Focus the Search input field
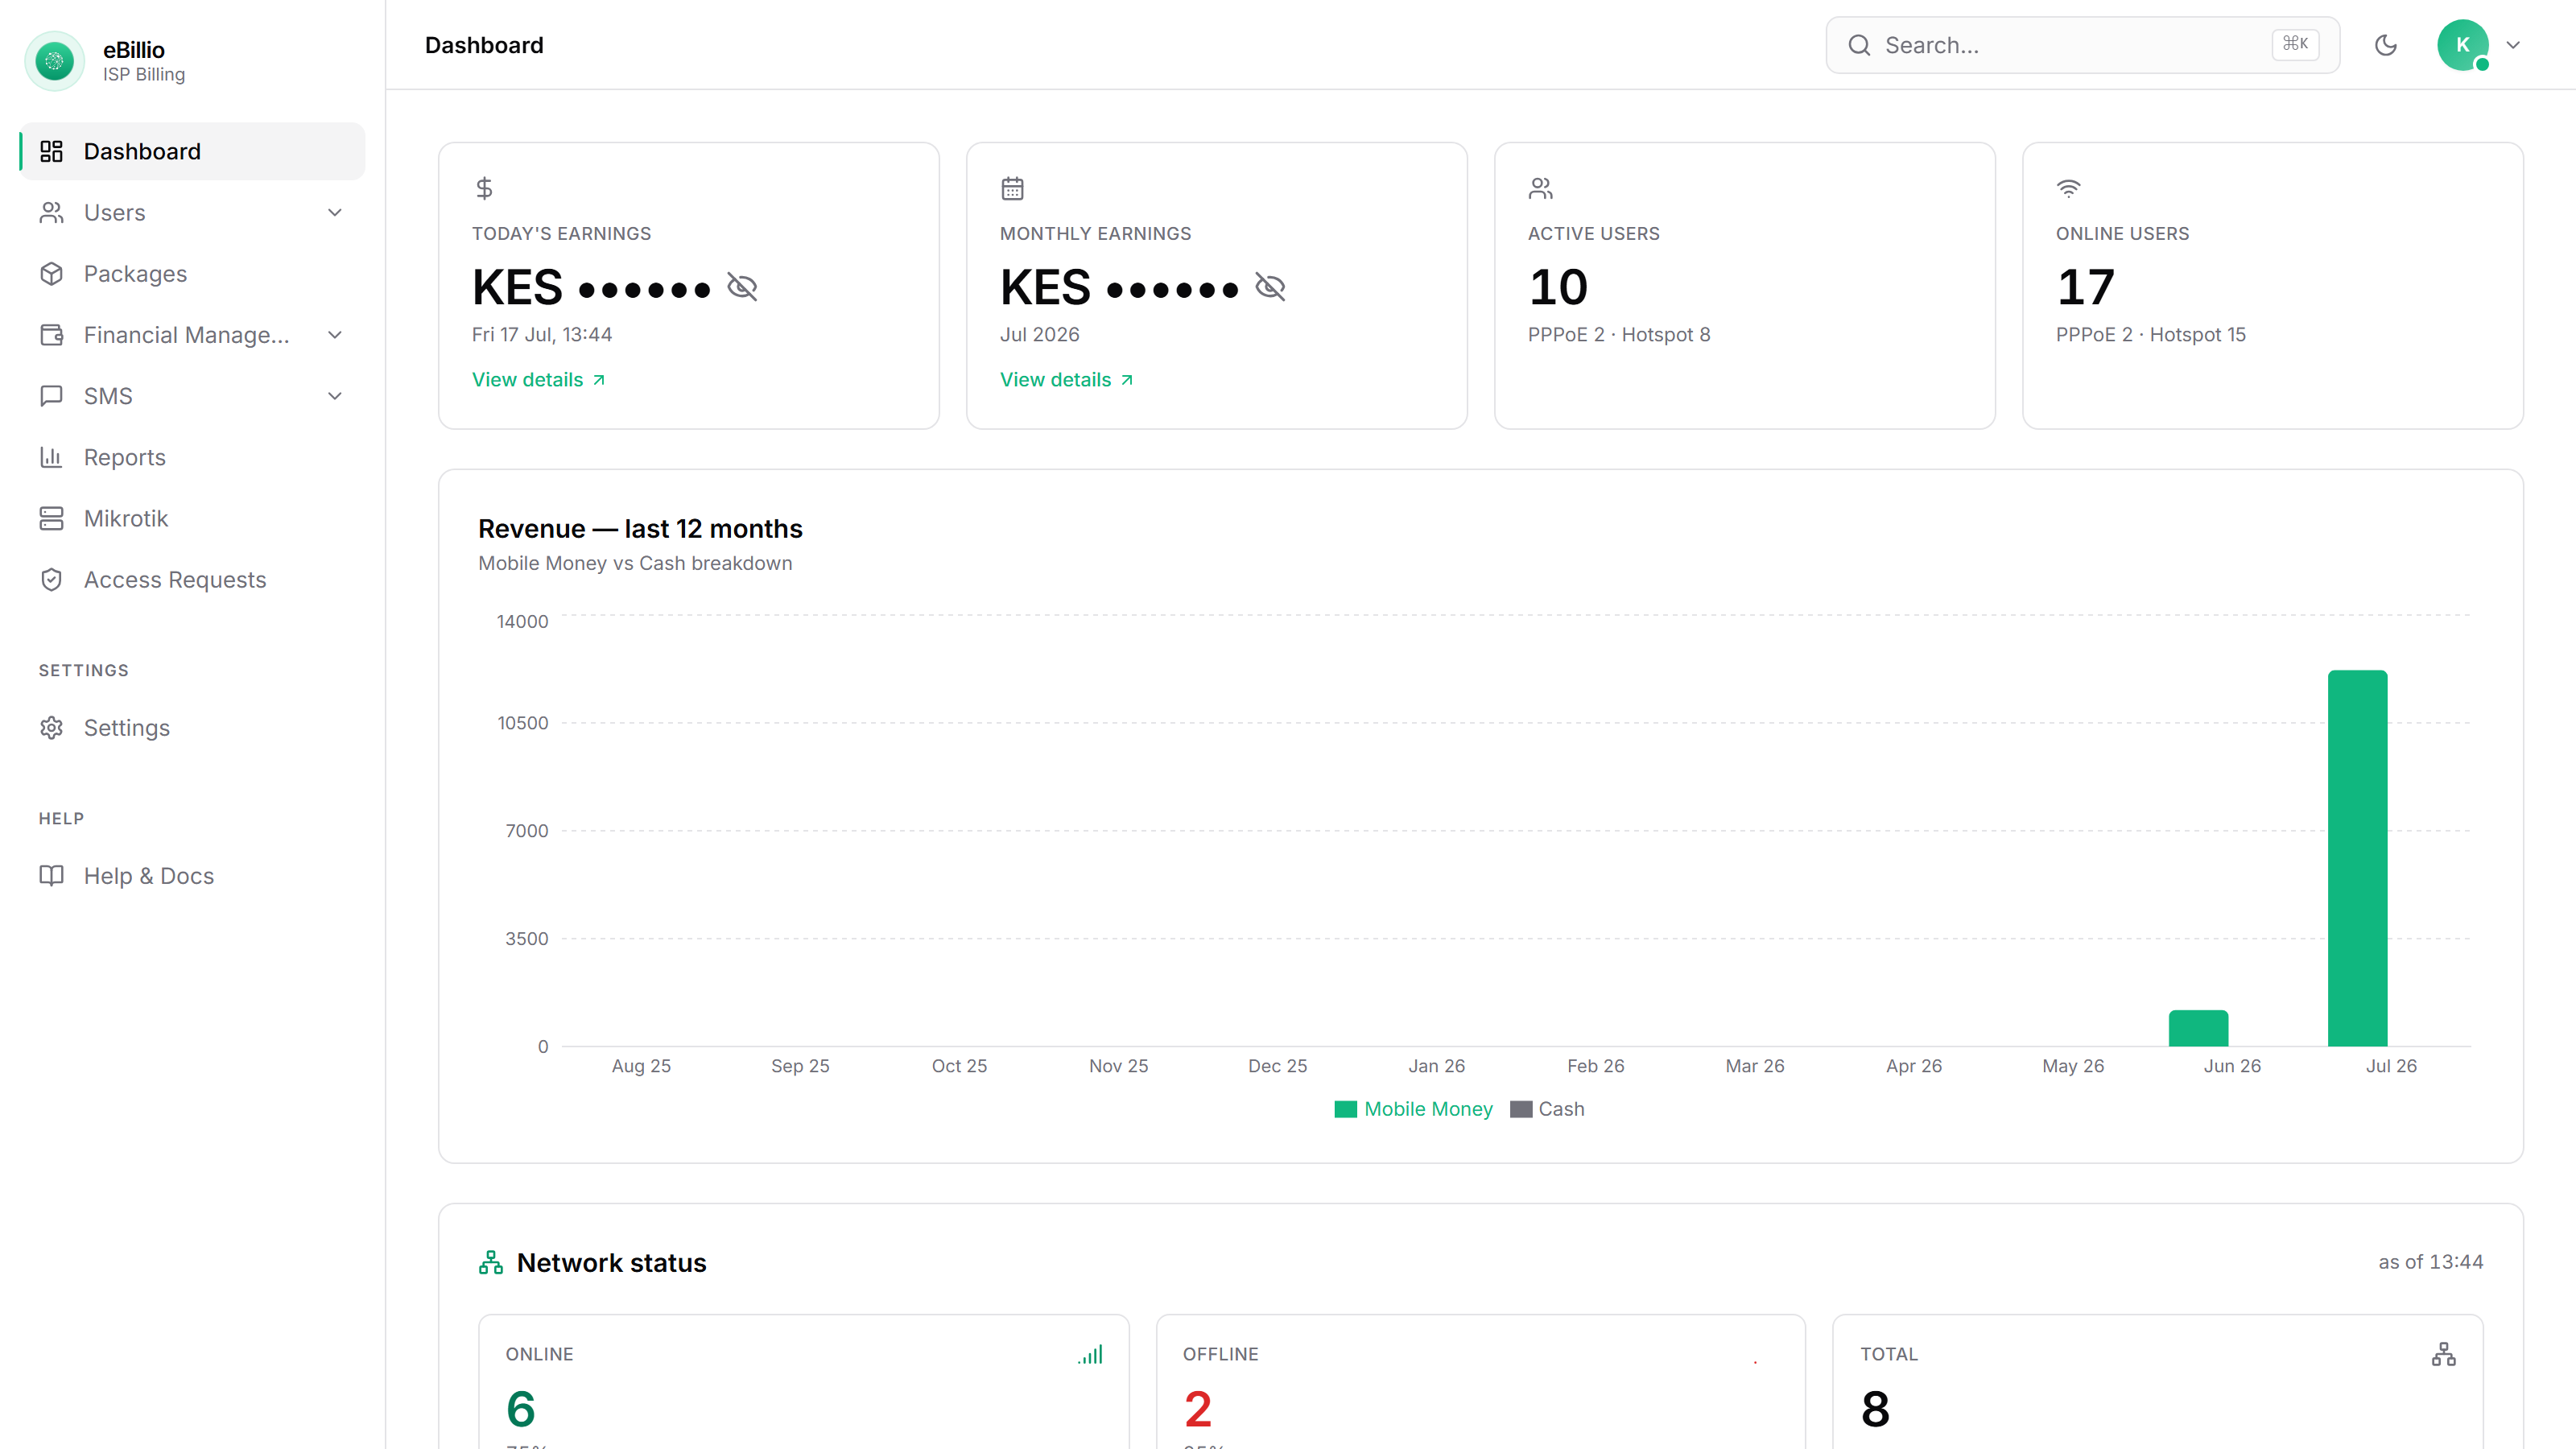Image resolution: width=2576 pixels, height=1449 pixels. coord(2082,45)
